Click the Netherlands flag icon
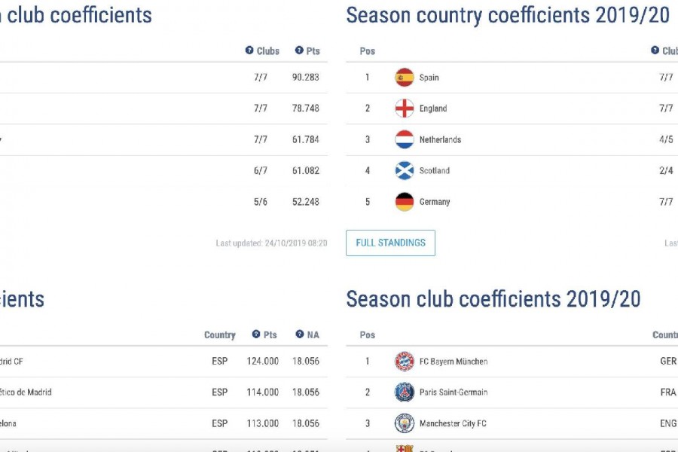This screenshot has width=678, height=452. [x=405, y=139]
